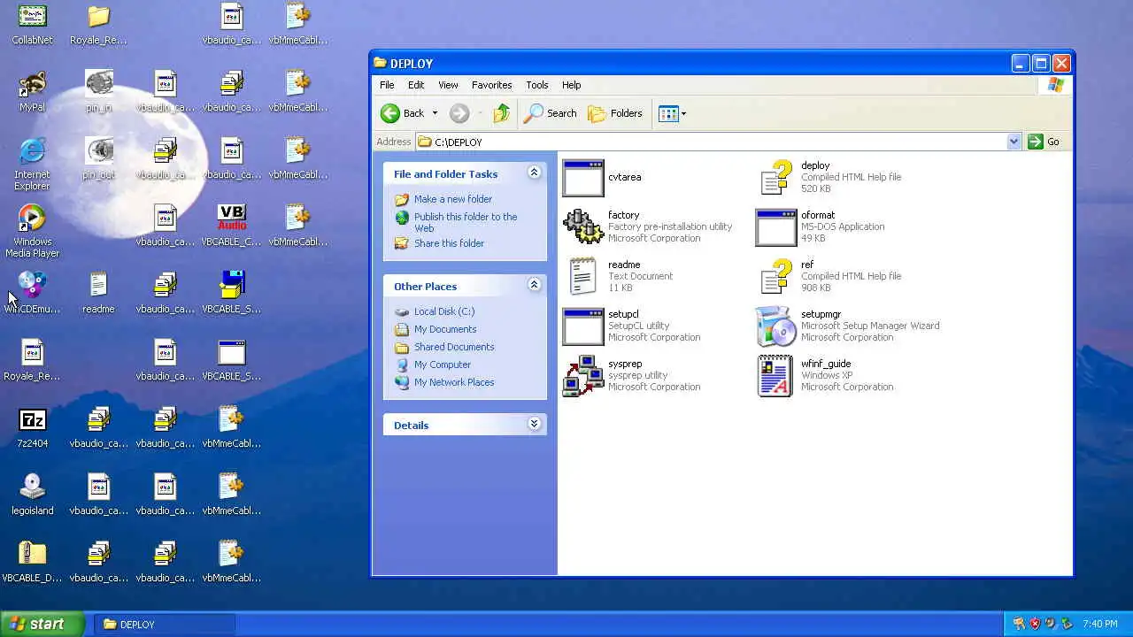This screenshot has height=637, width=1133.
Task: Select the oformat MS-DOS application
Action: (821, 226)
